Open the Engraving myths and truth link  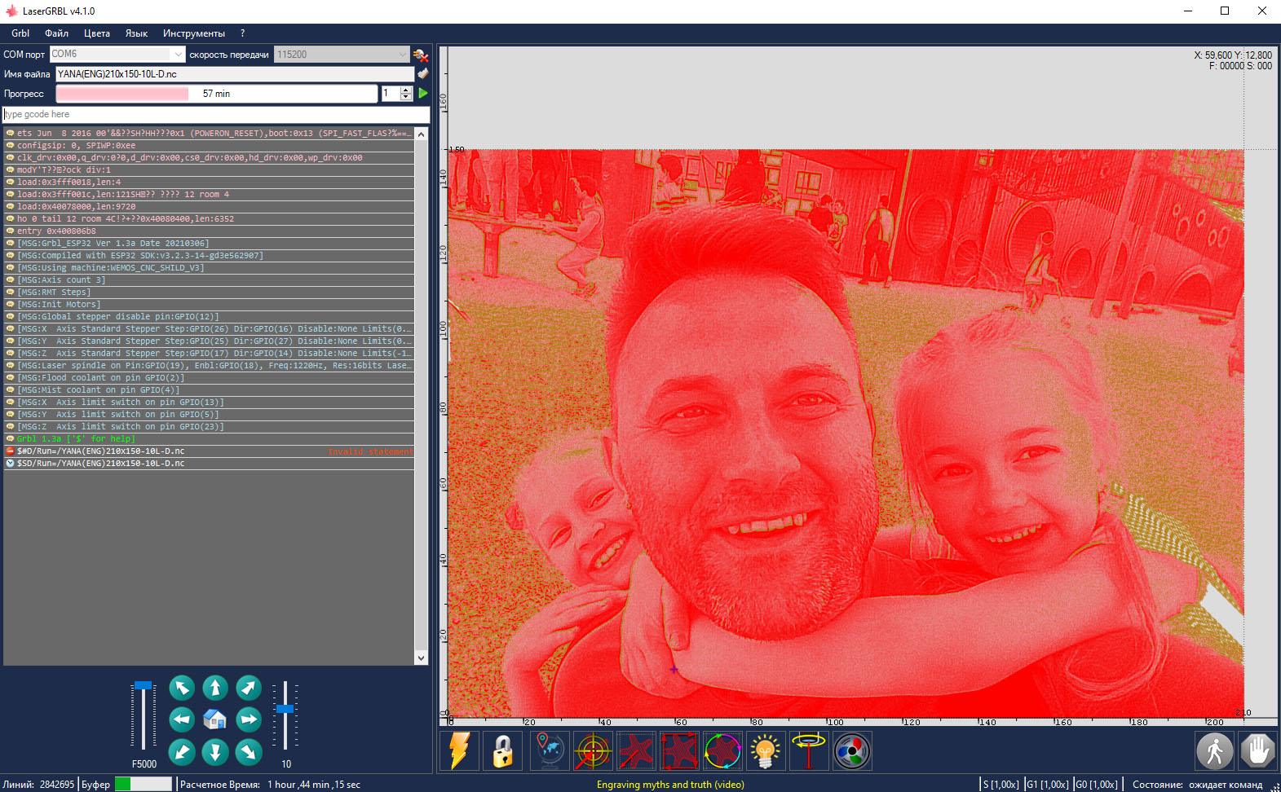pyautogui.click(x=670, y=785)
